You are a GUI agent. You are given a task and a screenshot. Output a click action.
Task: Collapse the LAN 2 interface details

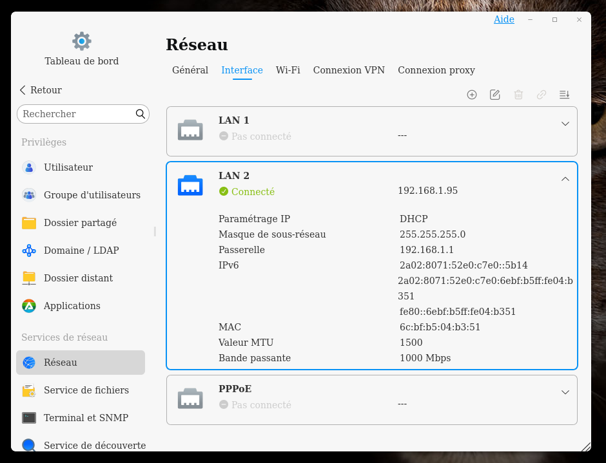point(565,179)
